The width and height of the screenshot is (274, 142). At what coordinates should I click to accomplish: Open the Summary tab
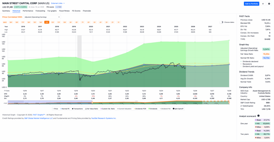[6, 11]
